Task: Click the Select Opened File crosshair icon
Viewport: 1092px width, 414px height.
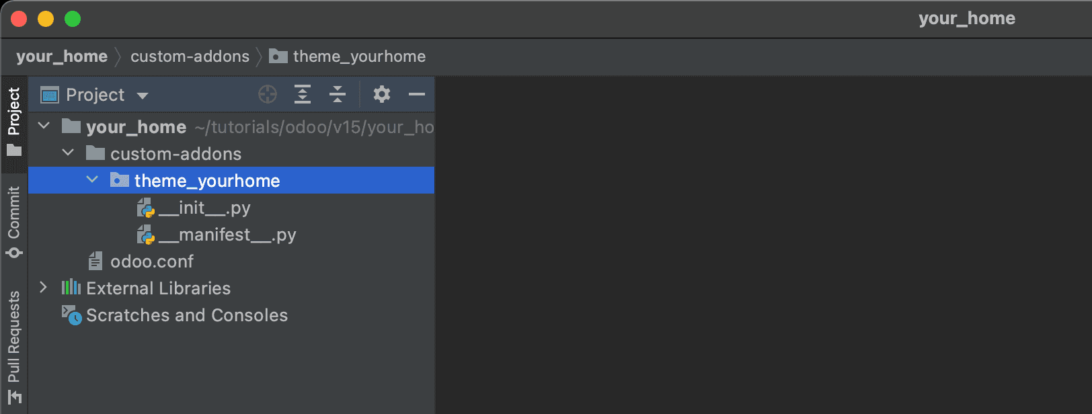Action: (268, 94)
